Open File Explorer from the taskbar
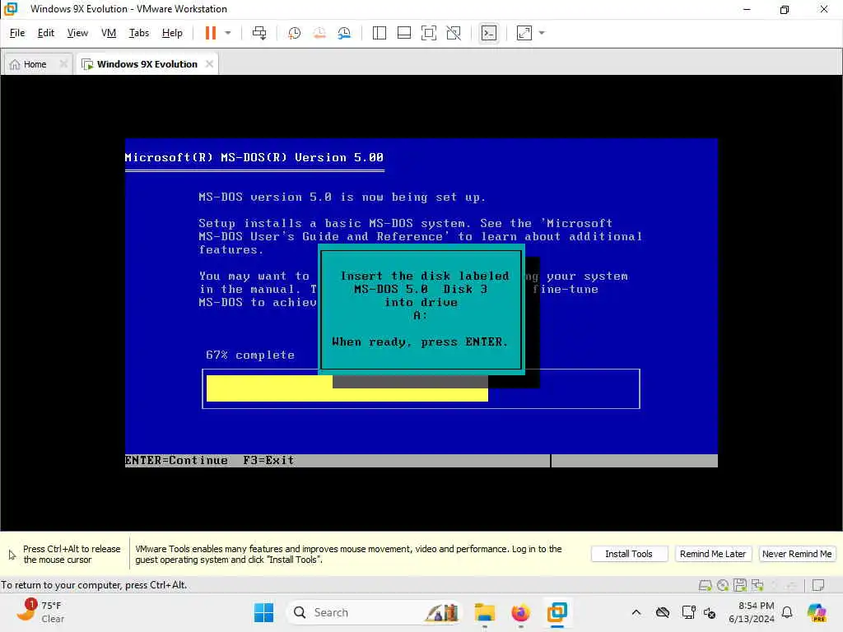This screenshot has width=843, height=632. click(x=484, y=612)
